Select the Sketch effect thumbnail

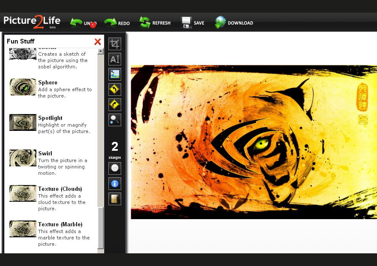click(x=23, y=54)
